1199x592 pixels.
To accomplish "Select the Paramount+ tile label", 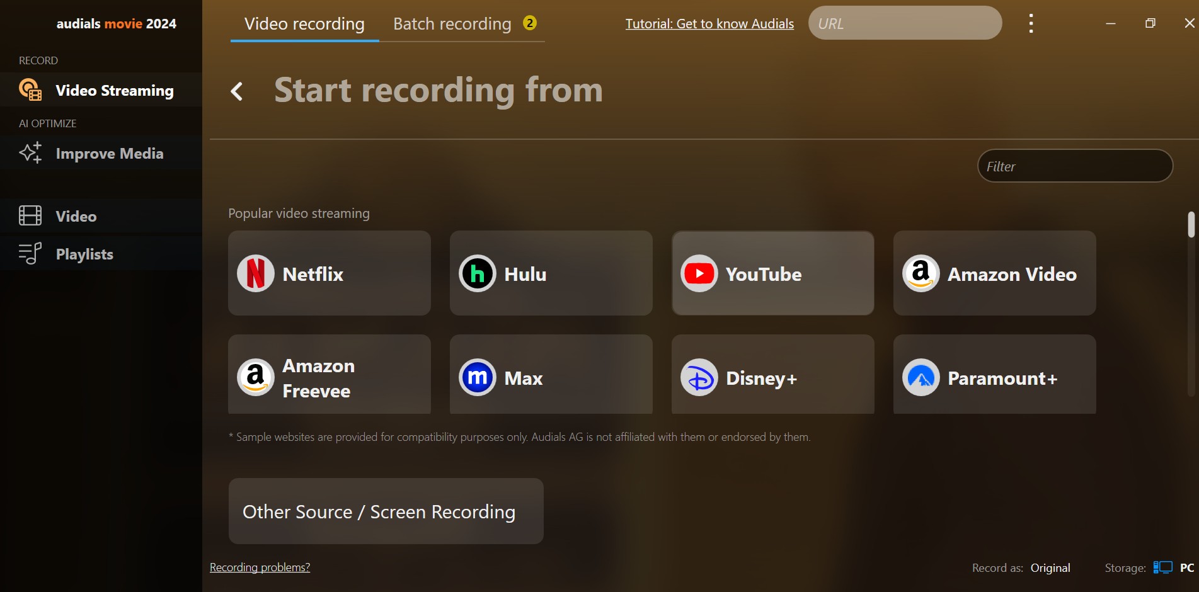I will (x=1002, y=378).
